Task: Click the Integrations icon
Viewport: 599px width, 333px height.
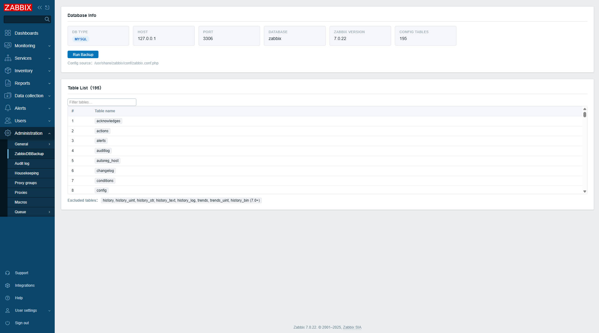Action: [8, 285]
